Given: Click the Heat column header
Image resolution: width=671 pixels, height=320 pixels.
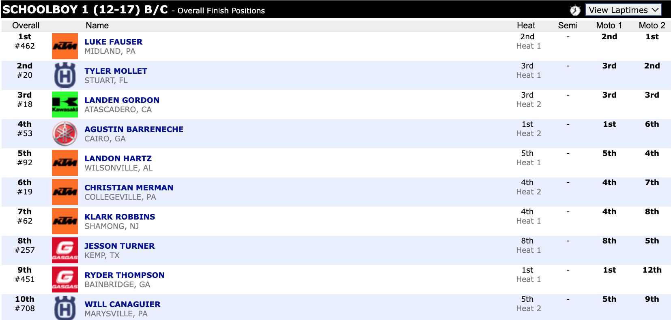Looking at the screenshot, I should [x=526, y=26].
